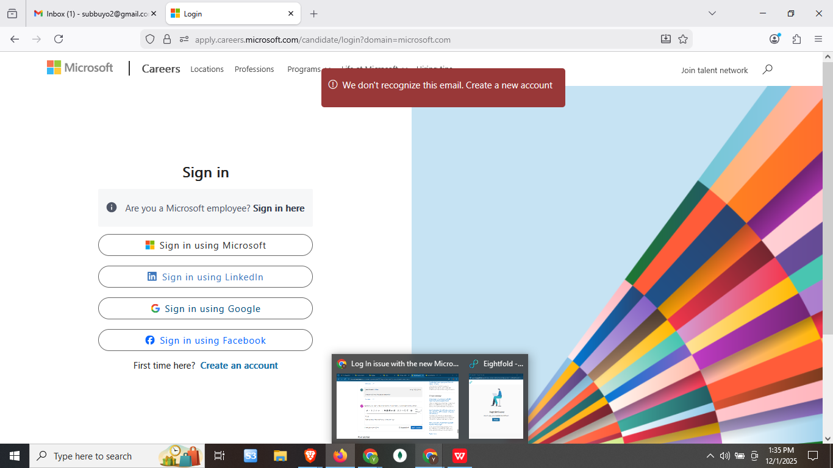833x468 pixels.
Task: Expand the Programs navigation dropdown
Action: [x=309, y=69]
